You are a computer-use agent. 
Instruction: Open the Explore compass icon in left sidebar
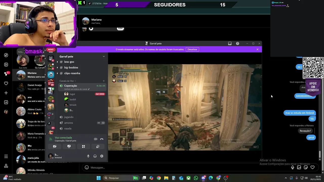(x=6, y=55)
